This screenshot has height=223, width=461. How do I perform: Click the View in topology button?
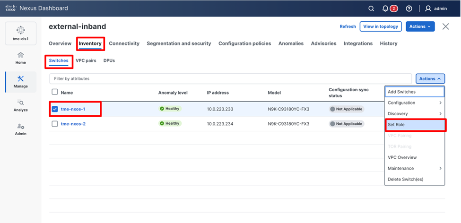tap(381, 26)
